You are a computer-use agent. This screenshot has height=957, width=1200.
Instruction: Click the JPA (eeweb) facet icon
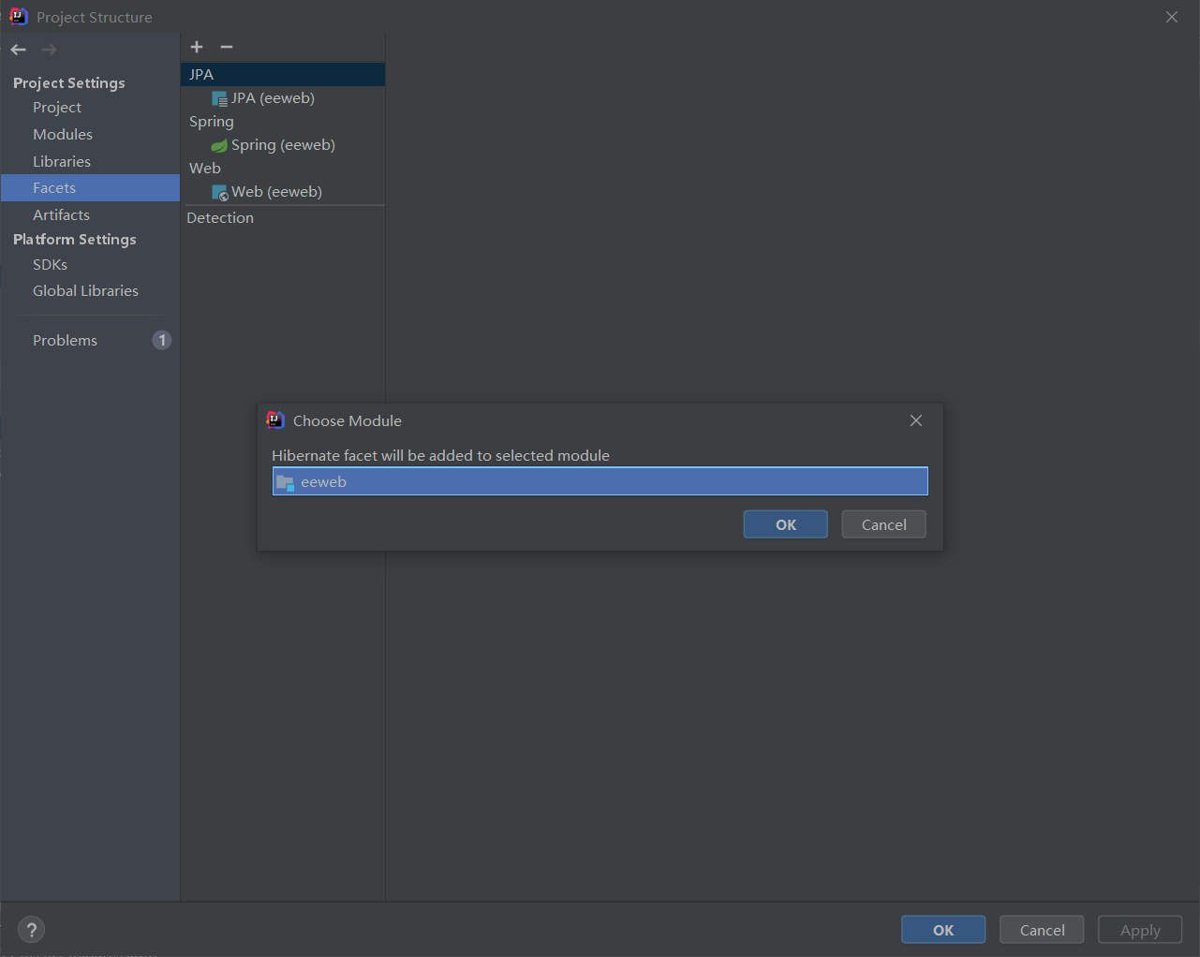(x=219, y=98)
